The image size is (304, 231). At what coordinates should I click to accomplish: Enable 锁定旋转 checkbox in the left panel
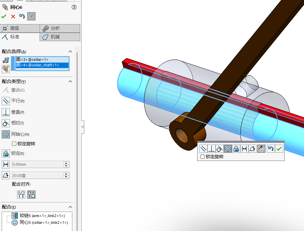[x=14, y=144]
